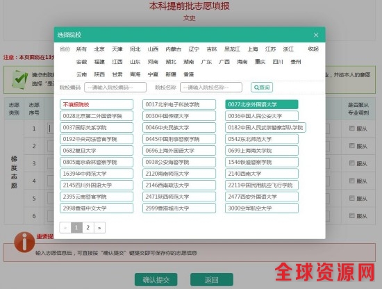
Task: Select pagination page 1
Action: [x=76, y=228]
